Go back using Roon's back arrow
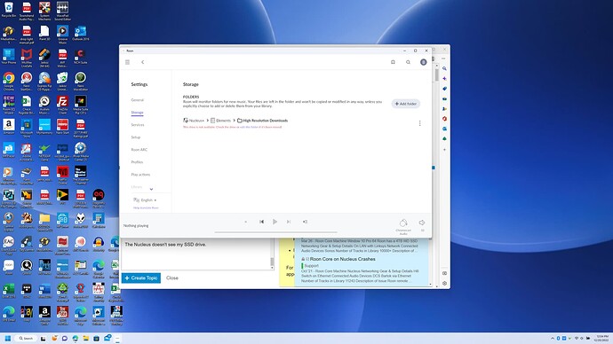The height and width of the screenshot is (344, 613). point(143,62)
